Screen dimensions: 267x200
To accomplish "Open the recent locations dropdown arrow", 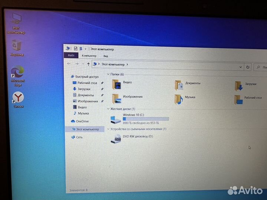I will tap(83, 64).
